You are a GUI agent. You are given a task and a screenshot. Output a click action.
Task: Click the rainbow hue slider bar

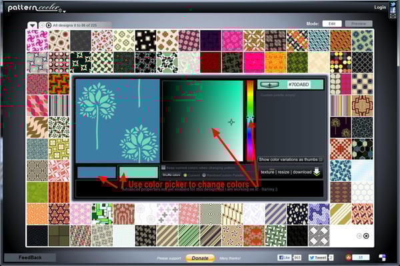coord(250,121)
